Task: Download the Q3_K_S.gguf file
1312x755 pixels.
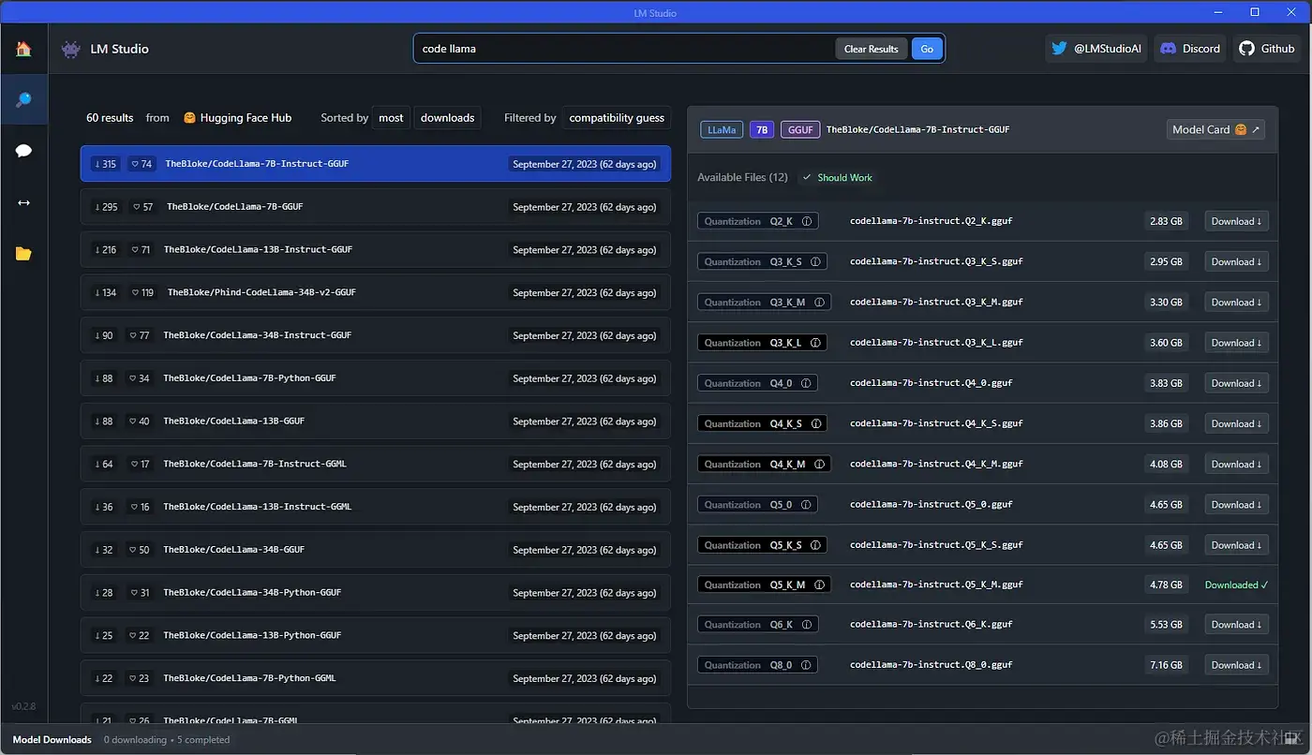Action: click(1236, 262)
